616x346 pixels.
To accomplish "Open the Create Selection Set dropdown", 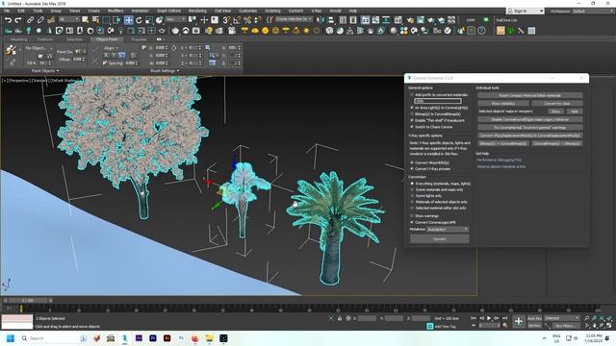I will [294, 19].
